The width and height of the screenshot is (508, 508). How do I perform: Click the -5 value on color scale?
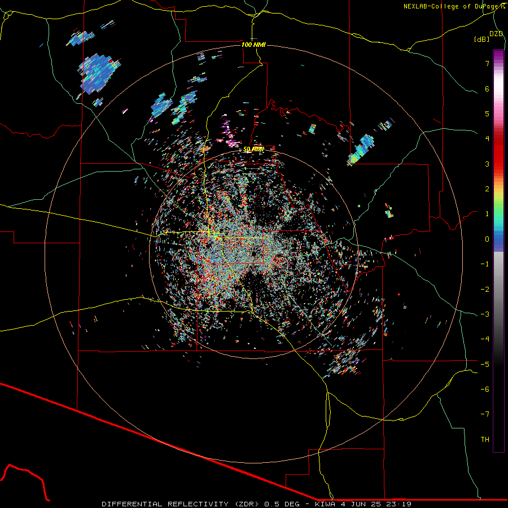pos(485,365)
